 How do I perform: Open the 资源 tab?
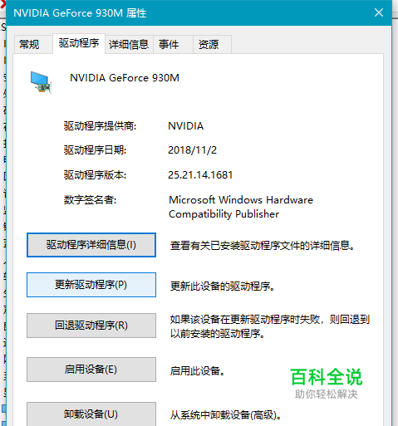tap(212, 44)
